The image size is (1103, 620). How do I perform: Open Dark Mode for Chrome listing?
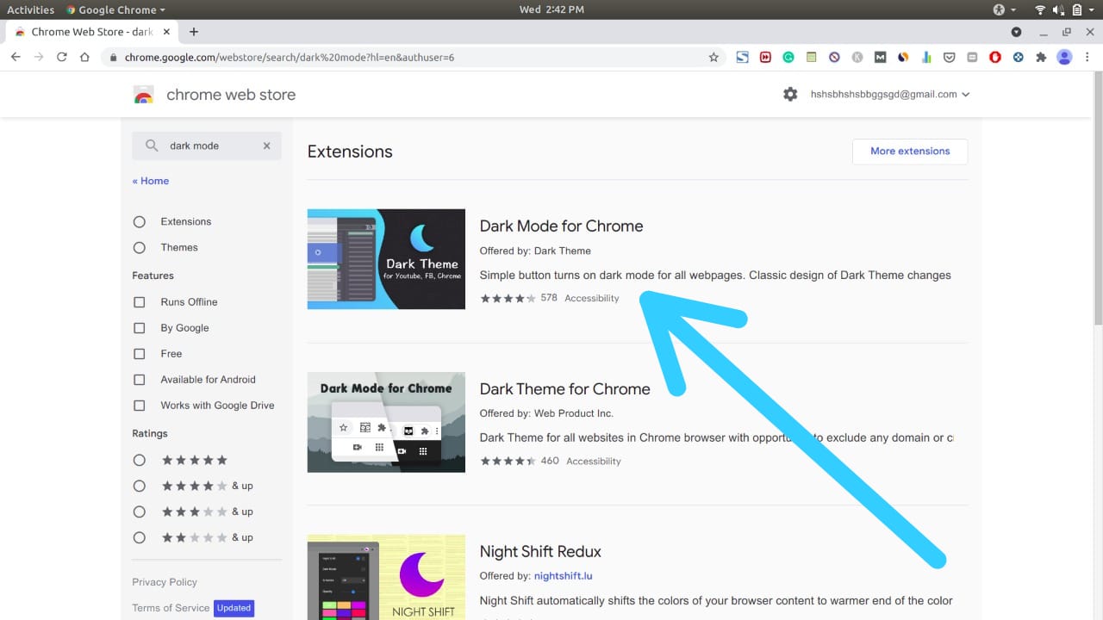tap(561, 226)
